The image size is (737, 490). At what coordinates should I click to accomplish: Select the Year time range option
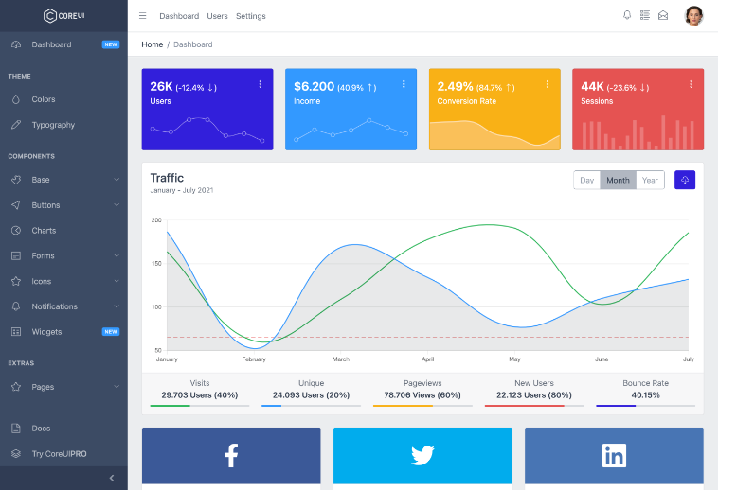[x=650, y=180]
